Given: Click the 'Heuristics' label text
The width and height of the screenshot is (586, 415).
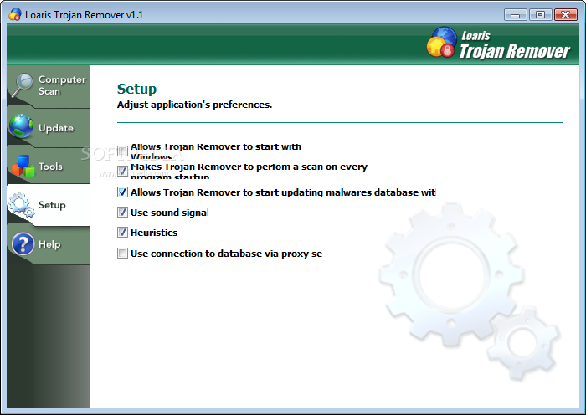Looking at the screenshot, I should [x=154, y=233].
